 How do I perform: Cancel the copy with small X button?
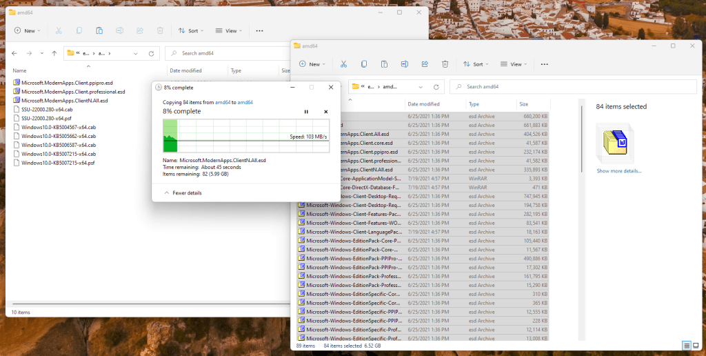tap(325, 112)
